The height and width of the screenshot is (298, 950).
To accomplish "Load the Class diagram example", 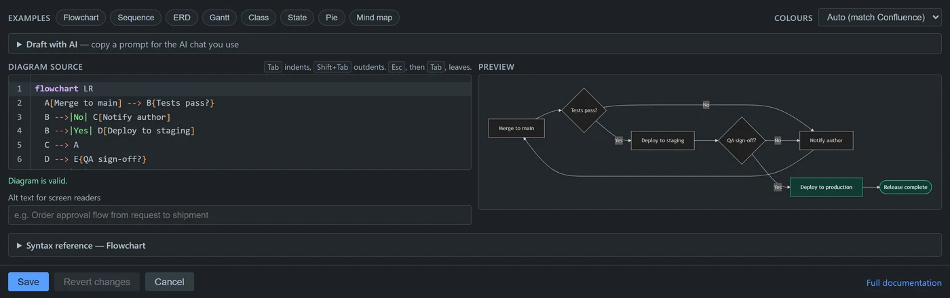I will (259, 18).
